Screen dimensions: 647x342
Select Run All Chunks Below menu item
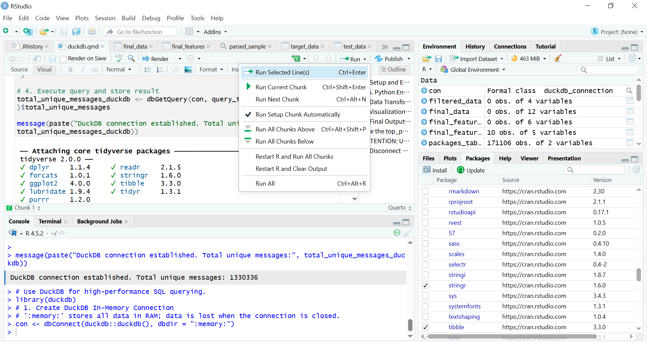pyautogui.click(x=284, y=142)
